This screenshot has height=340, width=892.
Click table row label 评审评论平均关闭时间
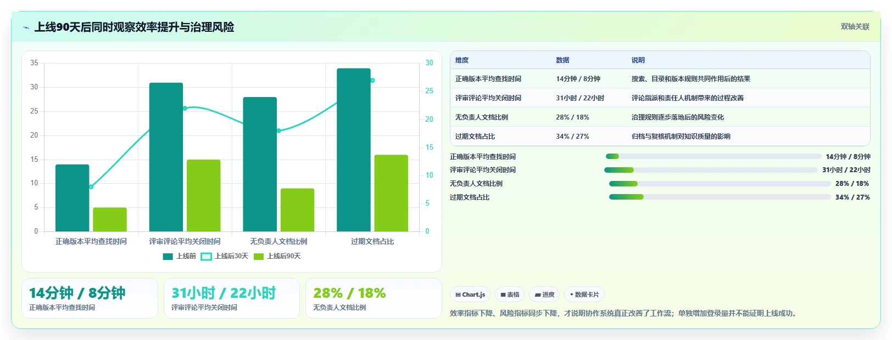click(x=488, y=98)
